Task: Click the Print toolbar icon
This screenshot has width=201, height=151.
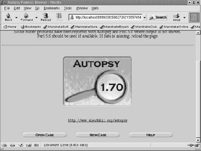Action: 177,17
